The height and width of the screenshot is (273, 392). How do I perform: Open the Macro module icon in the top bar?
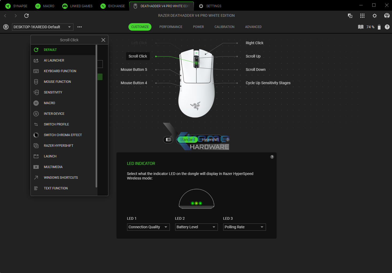point(37,6)
